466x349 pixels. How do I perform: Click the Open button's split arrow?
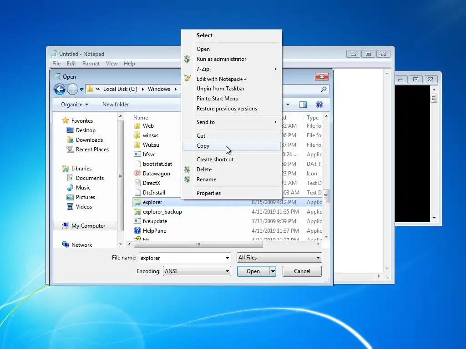coord(273,271)
